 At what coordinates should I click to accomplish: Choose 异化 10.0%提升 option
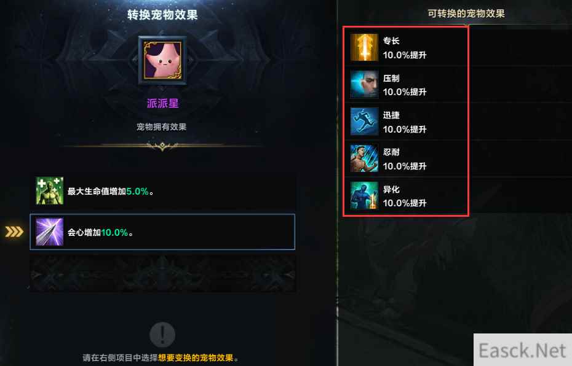(x=406, y=195)
